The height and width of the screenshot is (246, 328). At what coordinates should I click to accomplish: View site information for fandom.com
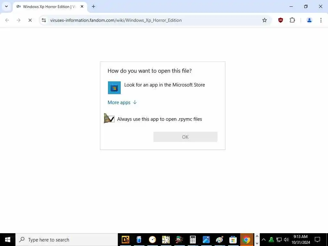pyautogui.click(x=44, y=20)
